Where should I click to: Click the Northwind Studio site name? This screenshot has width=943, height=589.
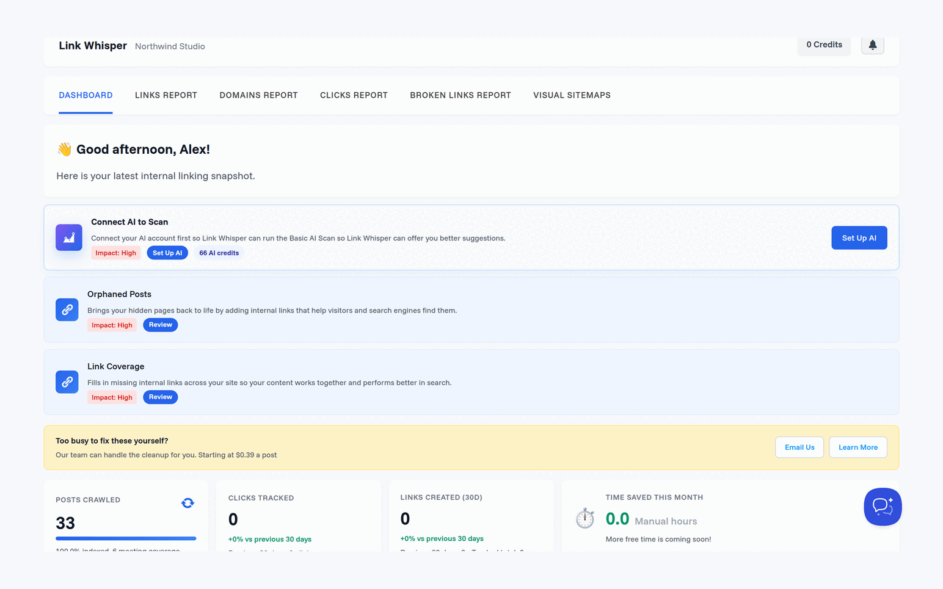point(170,46)
